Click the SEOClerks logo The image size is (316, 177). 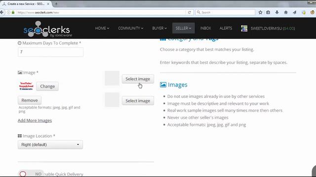click(47, 29)
